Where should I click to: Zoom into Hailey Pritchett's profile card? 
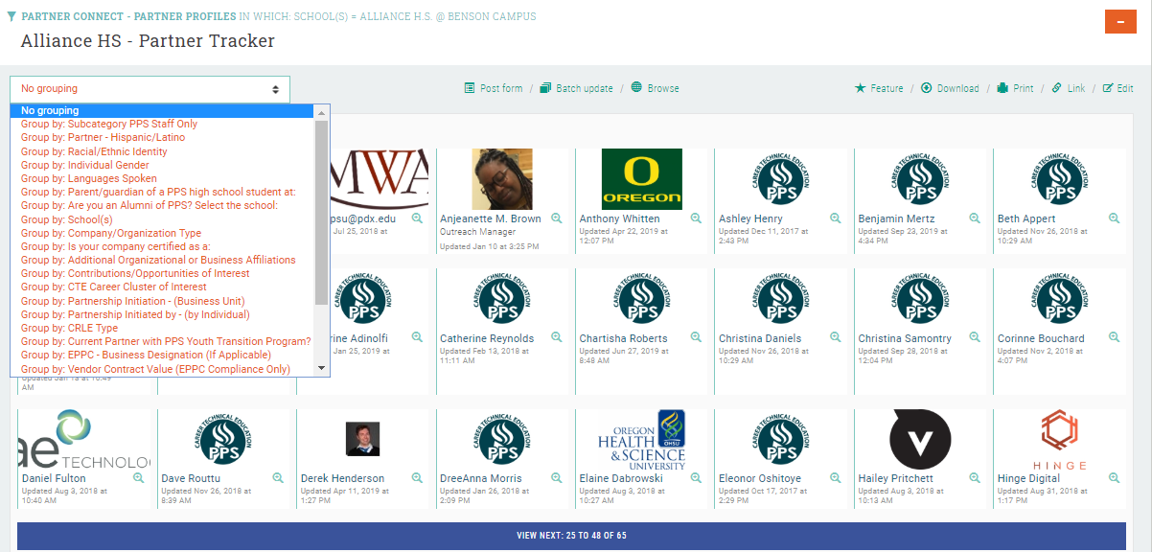point(975,478)
